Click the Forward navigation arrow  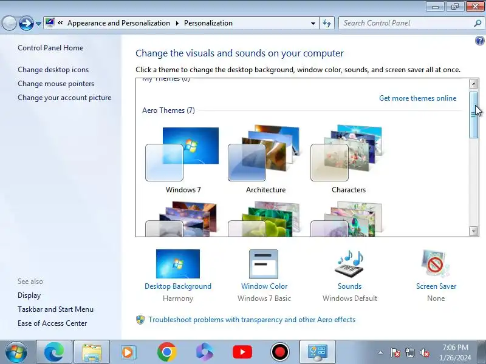[26, 23]
